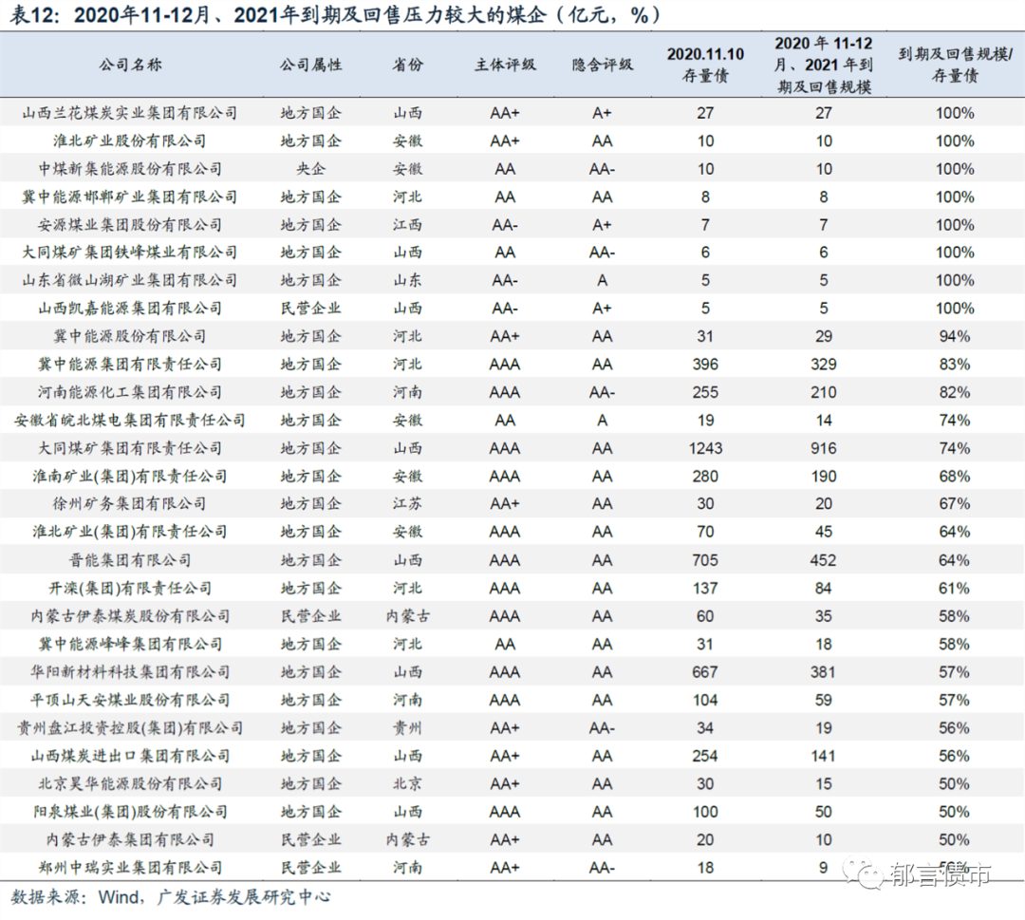The height and width of the screenshot is (920, 1025).
Task: Click the '280' outstanding debt cell
Action: click(x=705, y=476)
